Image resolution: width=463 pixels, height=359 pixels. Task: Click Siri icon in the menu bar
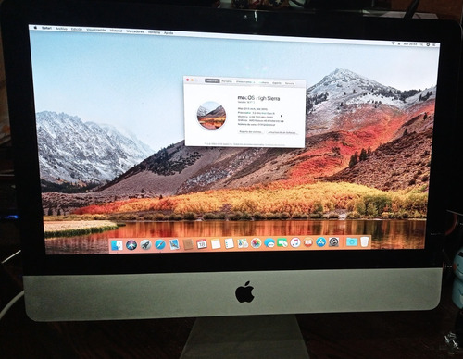click(428, 44)
